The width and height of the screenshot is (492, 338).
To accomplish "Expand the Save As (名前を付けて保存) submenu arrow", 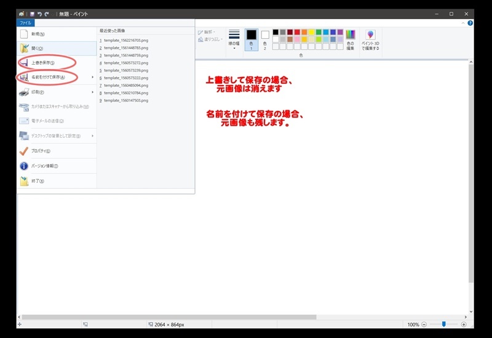I will (93, 77).
